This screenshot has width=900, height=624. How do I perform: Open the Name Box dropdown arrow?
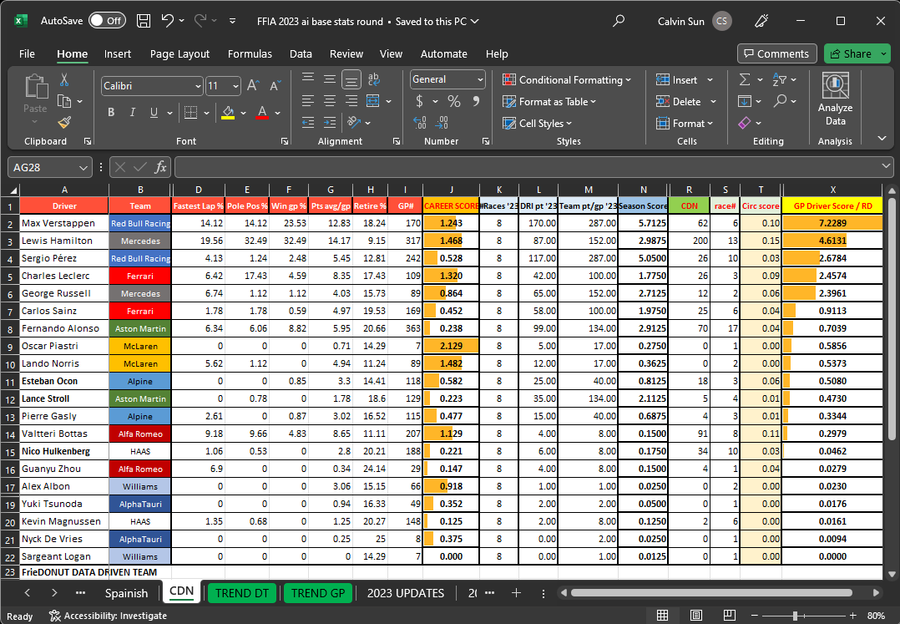point(83,168)
